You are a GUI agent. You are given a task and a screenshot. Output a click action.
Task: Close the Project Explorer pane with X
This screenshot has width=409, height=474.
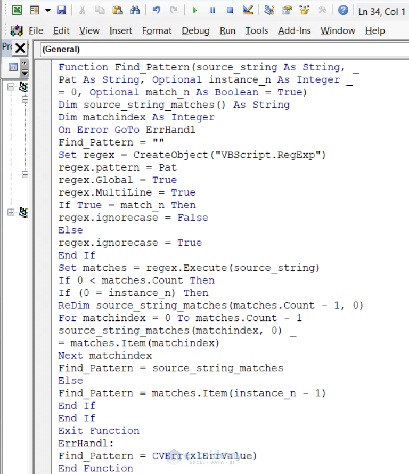tap(20, 48)
